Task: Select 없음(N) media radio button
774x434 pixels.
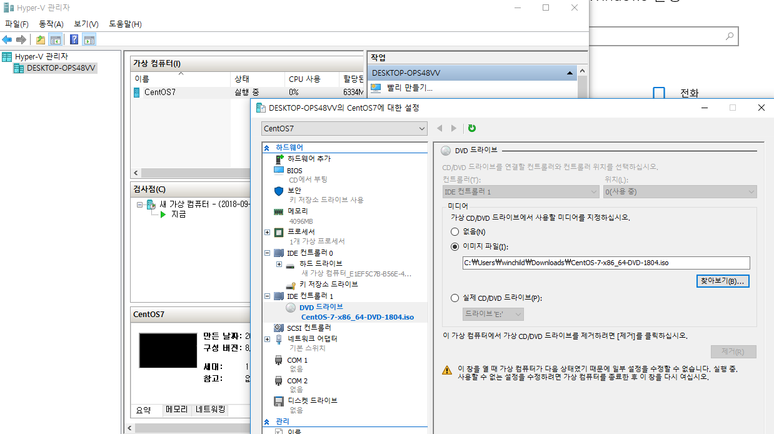Action: [x=455, y=232]
